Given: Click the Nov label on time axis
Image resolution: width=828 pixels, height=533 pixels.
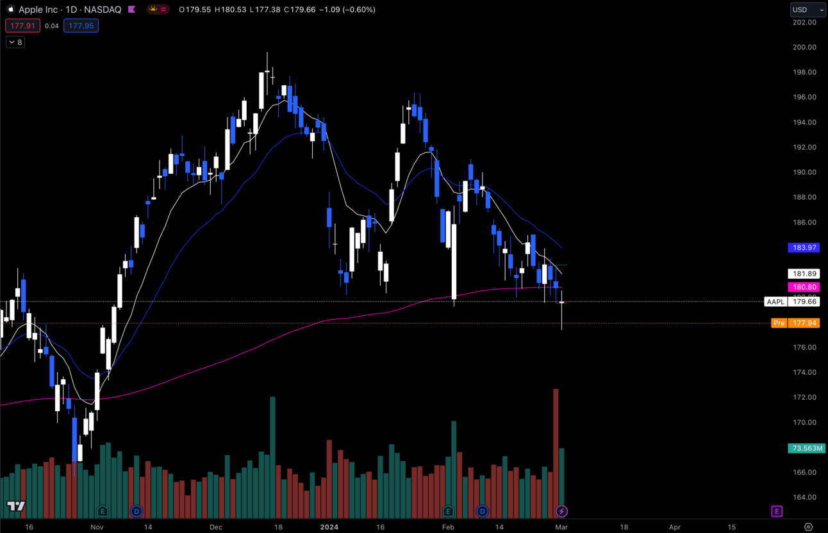Looking at the screenshot, I should click(97, 527).
